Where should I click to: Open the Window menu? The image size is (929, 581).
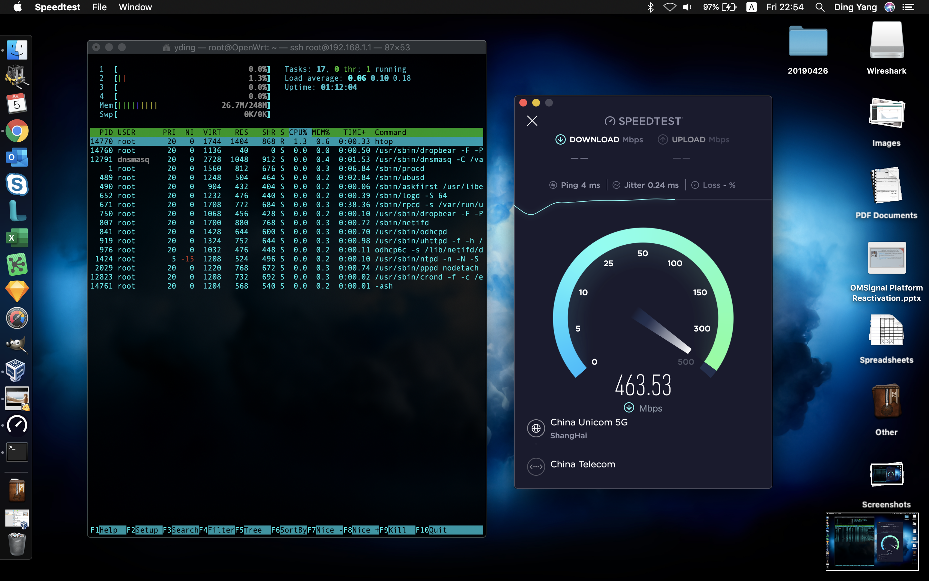point(135,7)
